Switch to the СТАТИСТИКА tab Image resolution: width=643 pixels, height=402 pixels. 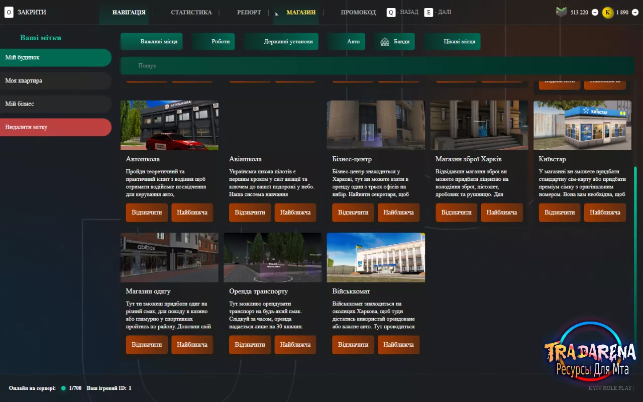191,13
